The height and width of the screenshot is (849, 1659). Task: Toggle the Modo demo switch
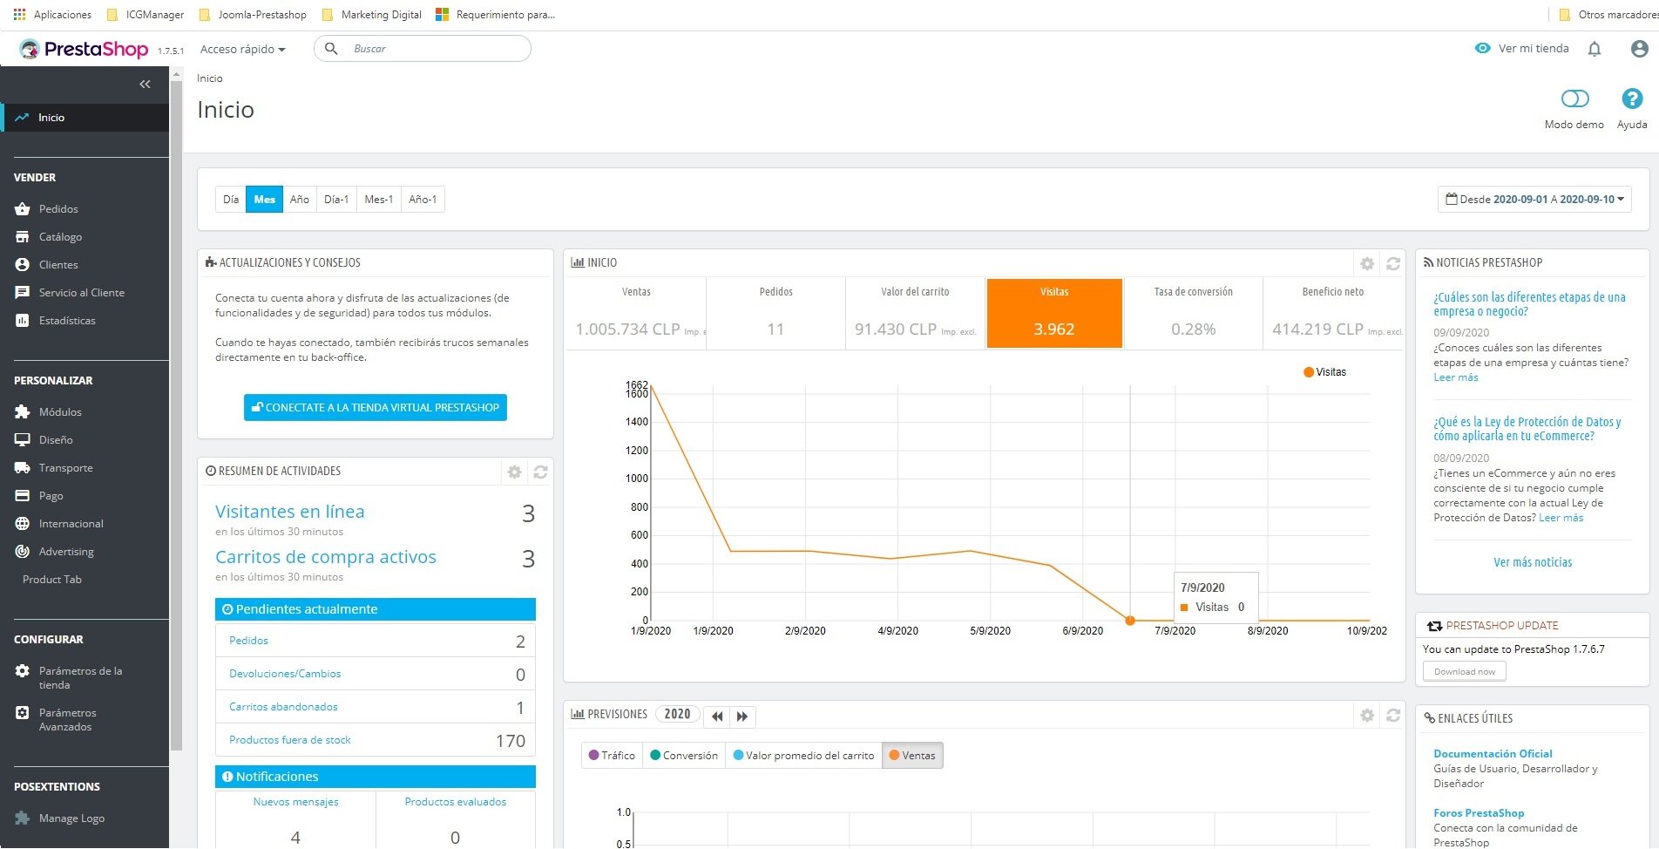pos(1574,98)
